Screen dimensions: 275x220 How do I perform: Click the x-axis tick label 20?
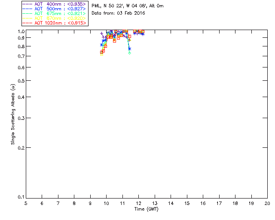coord(267,203)
